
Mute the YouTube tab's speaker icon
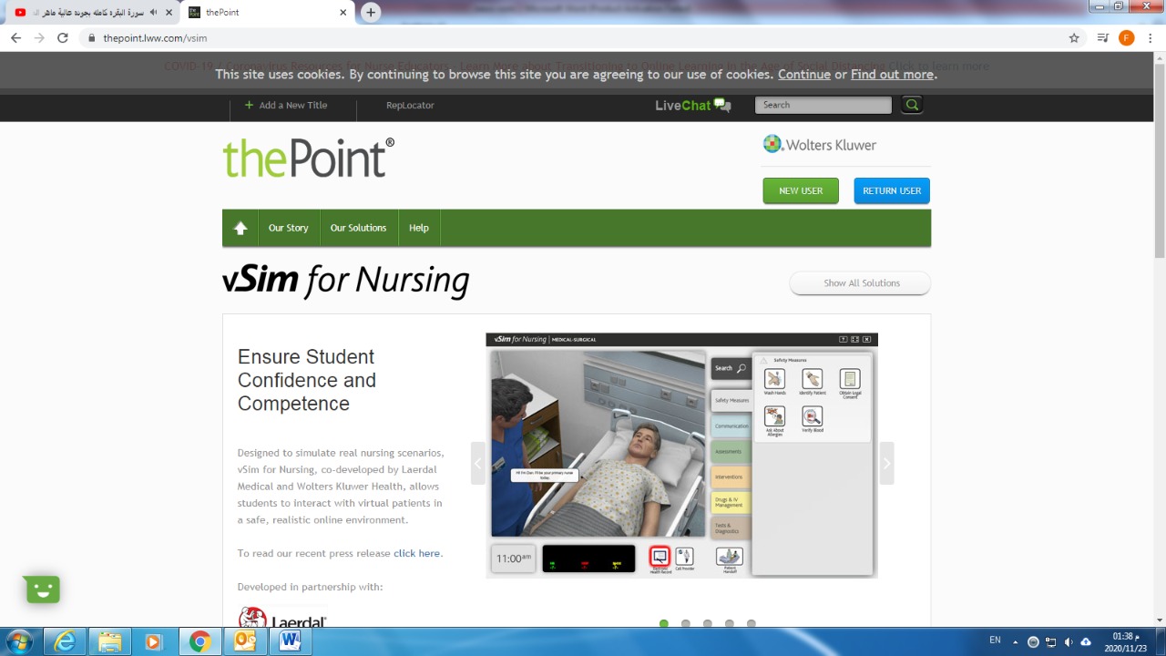[x=153, y=13]
